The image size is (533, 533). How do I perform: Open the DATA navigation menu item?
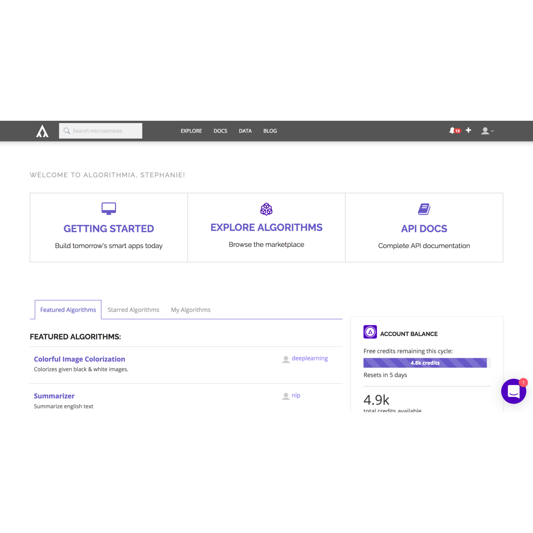[245, 131]
